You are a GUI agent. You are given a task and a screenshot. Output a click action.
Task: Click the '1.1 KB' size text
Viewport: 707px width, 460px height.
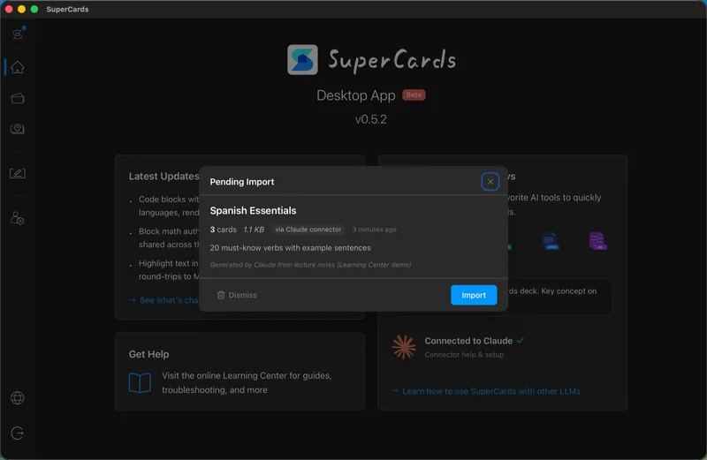pyautogui.click(x=254, y=230)
